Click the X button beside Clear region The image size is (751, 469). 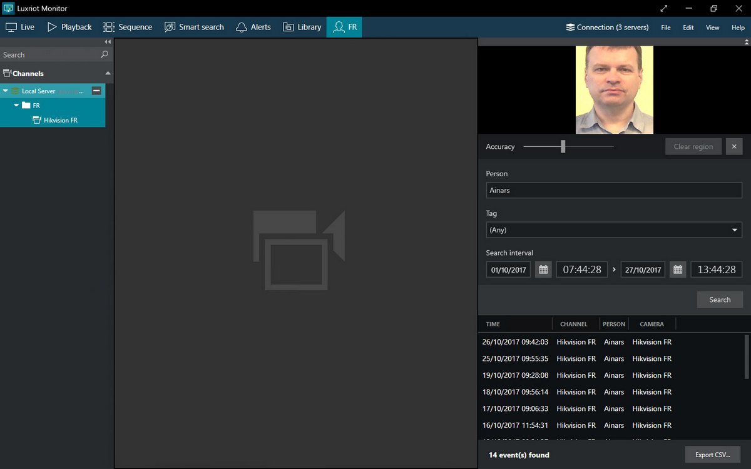tap(733, 146)
